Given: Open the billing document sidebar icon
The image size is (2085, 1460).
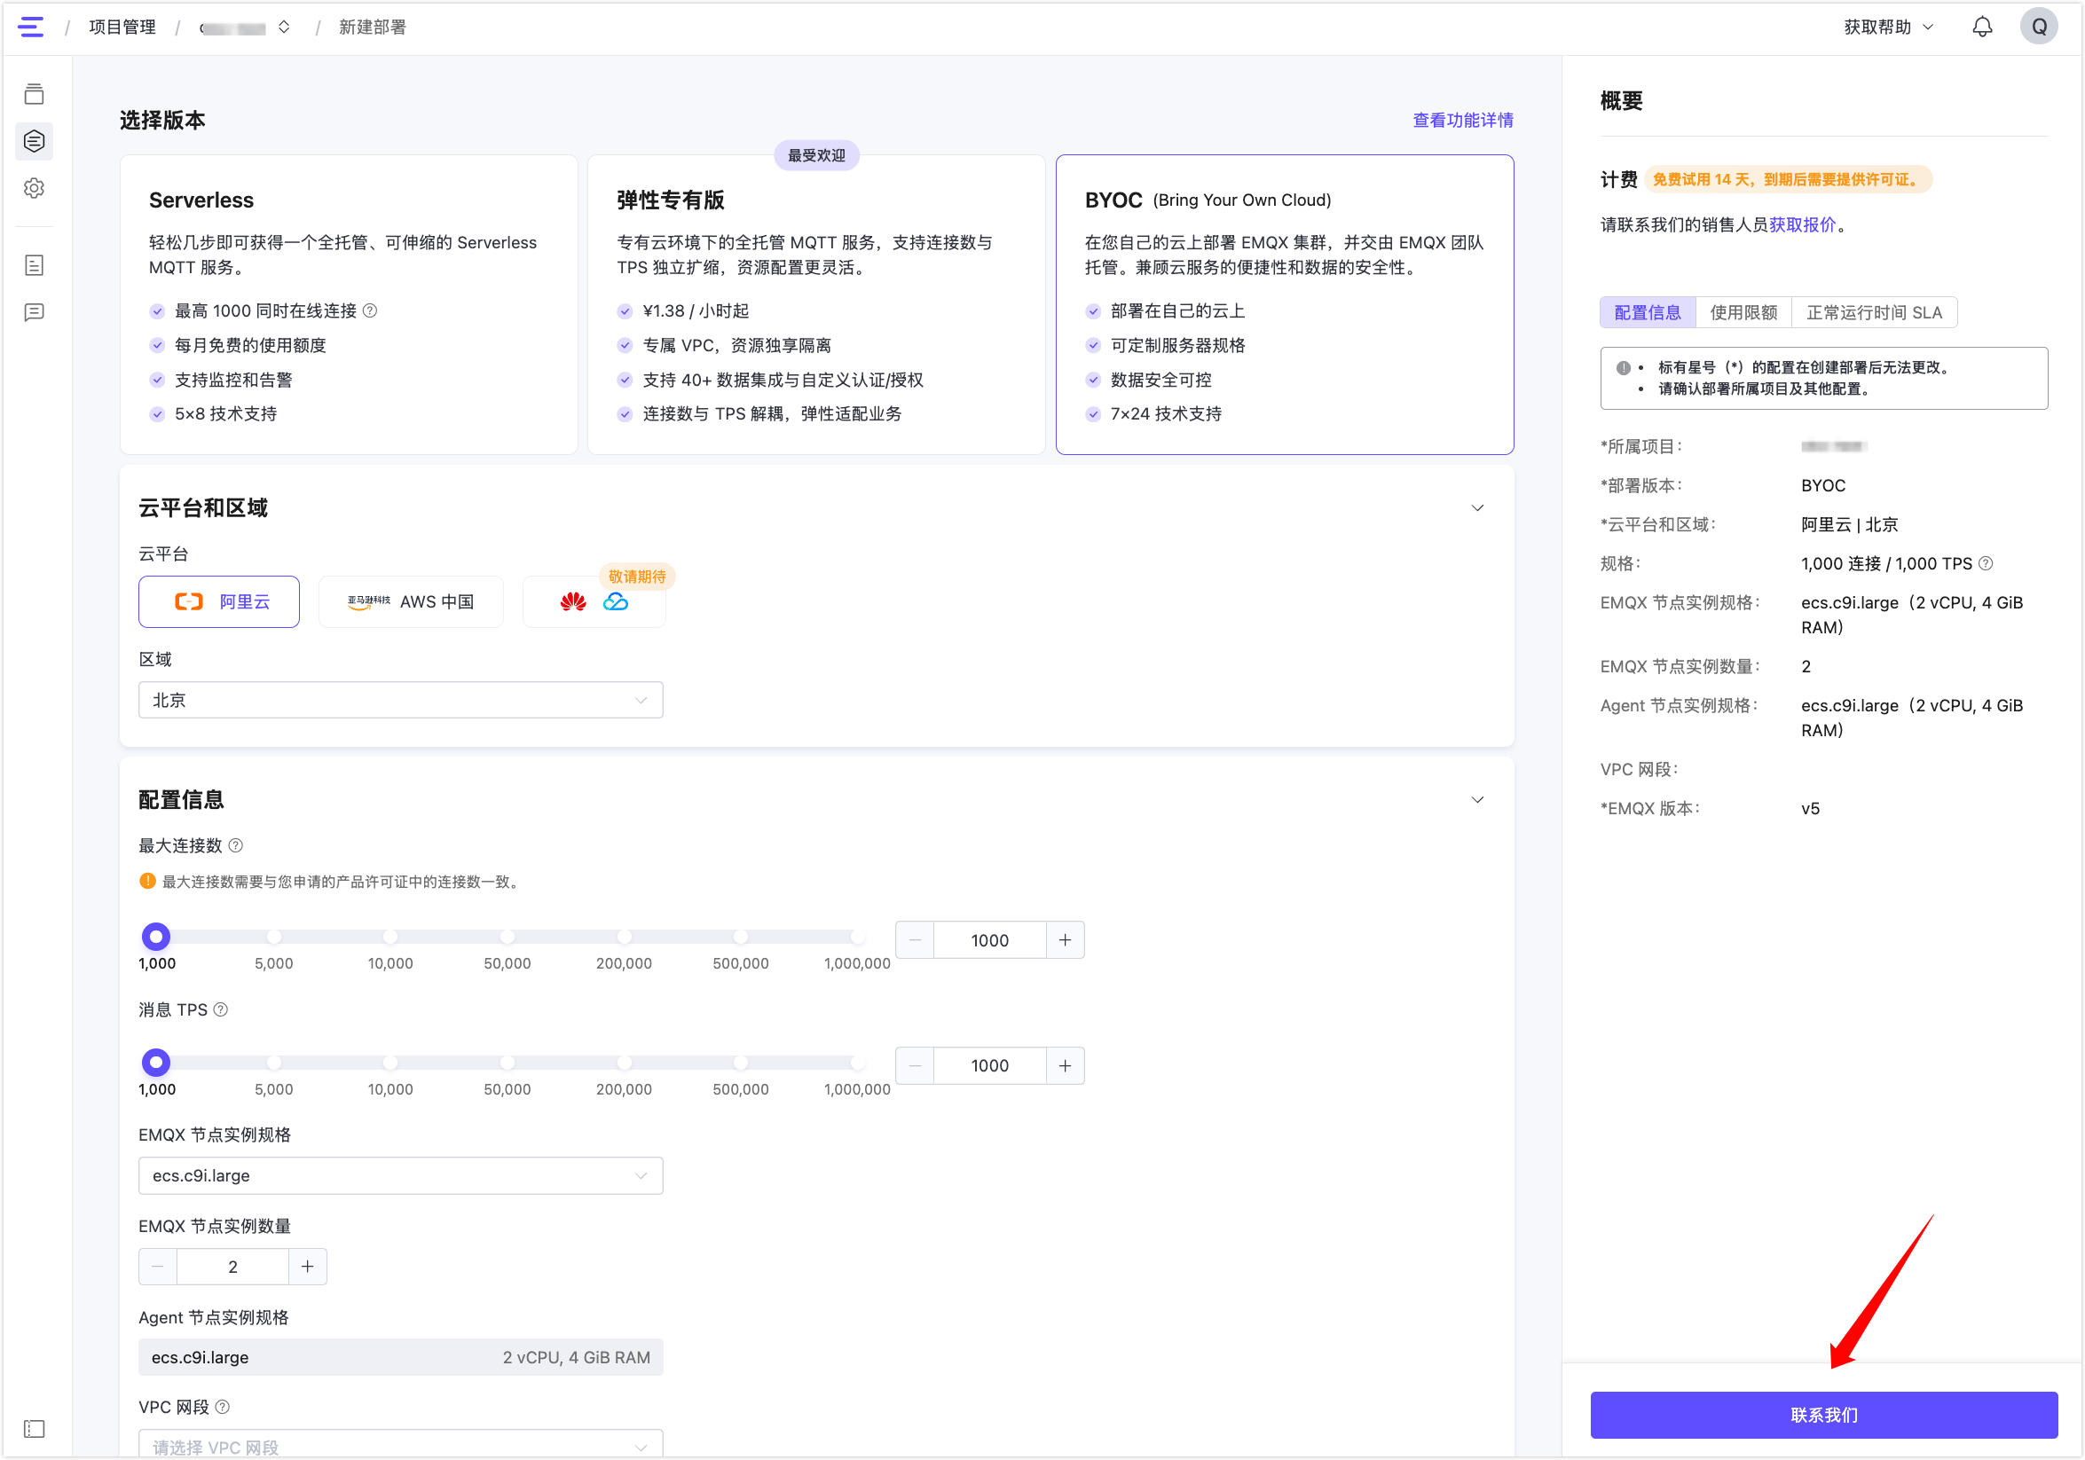Looking at the screenshot, I should 35,265.
